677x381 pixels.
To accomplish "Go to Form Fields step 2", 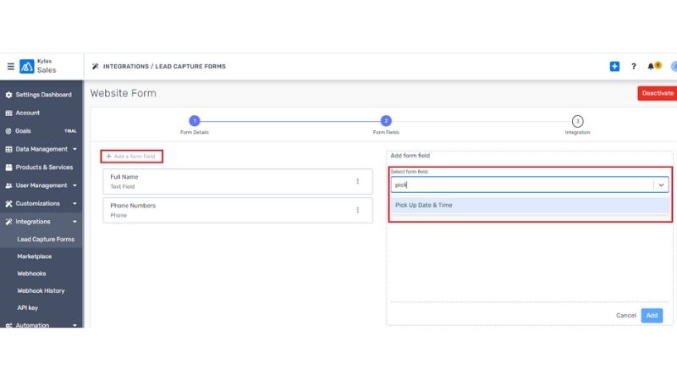I will (386, 121).
